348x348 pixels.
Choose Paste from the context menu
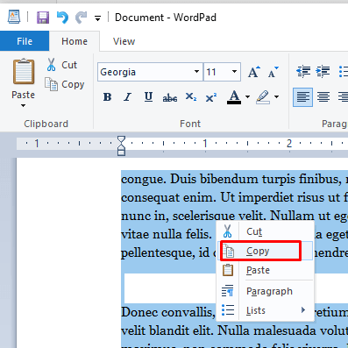point(266,270)
